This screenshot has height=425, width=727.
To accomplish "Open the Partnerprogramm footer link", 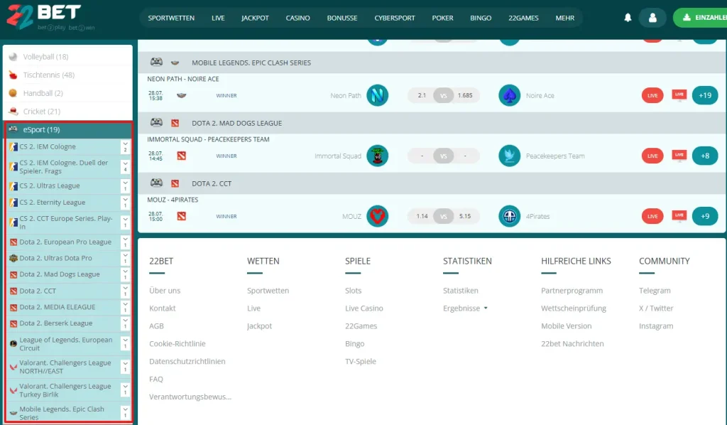I will click(x=572, y=291).
